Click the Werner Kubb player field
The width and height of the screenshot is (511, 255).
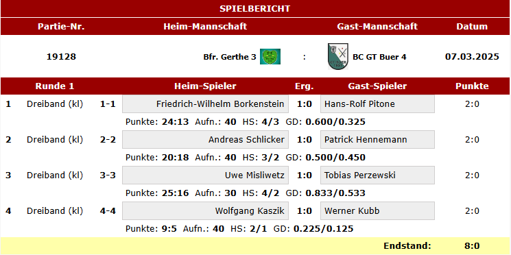coord(377,210)
